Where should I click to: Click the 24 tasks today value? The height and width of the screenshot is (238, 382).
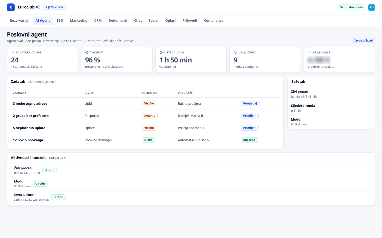point(15,60)
